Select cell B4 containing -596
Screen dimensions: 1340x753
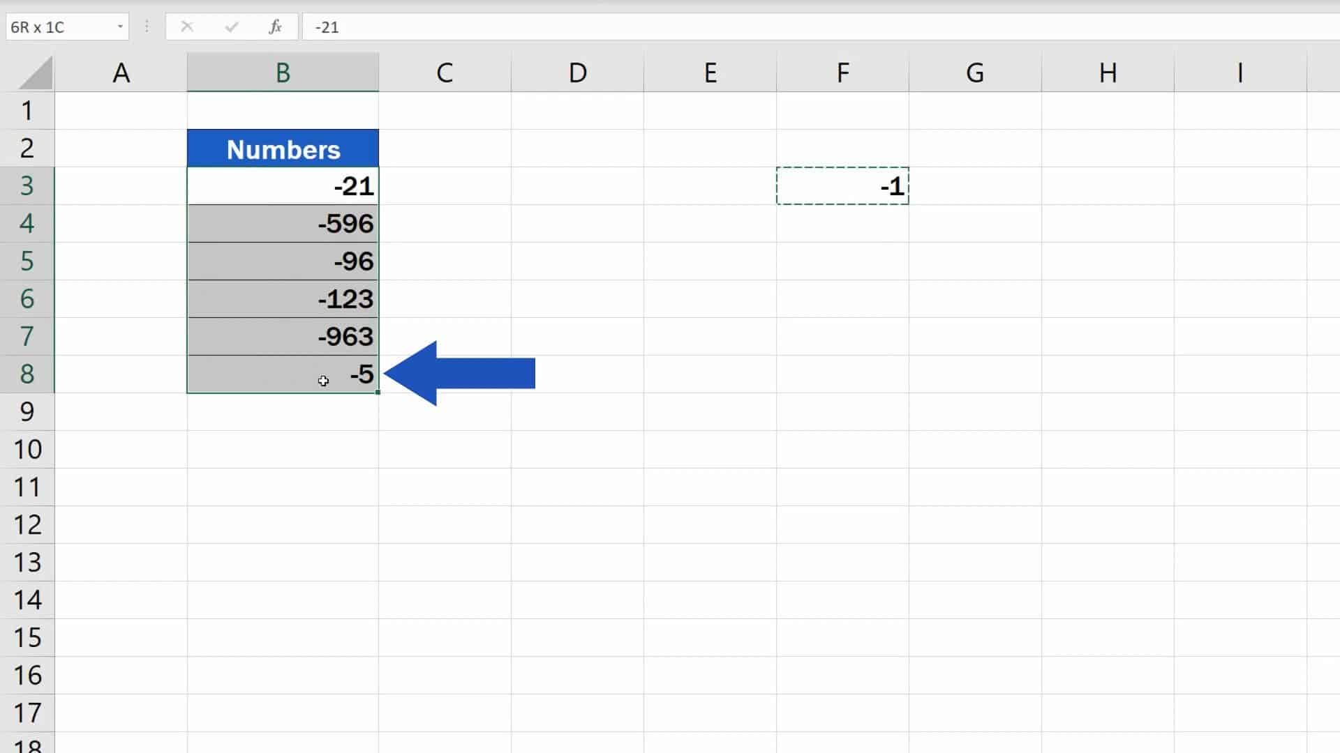click(x=283, y=223)
